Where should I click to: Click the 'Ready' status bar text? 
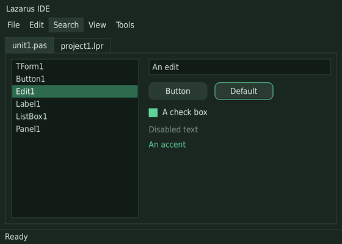click(16, 237)
